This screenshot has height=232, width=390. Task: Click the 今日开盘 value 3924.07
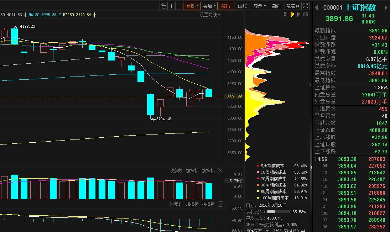378,38
